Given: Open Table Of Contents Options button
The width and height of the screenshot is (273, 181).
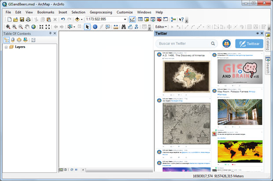Looking at the screenshot, I should coord(33,40).
